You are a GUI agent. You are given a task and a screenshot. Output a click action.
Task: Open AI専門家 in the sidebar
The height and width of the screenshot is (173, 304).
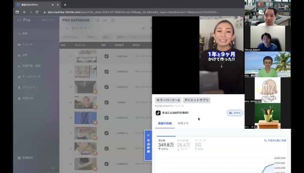click(x=29, y=66)
